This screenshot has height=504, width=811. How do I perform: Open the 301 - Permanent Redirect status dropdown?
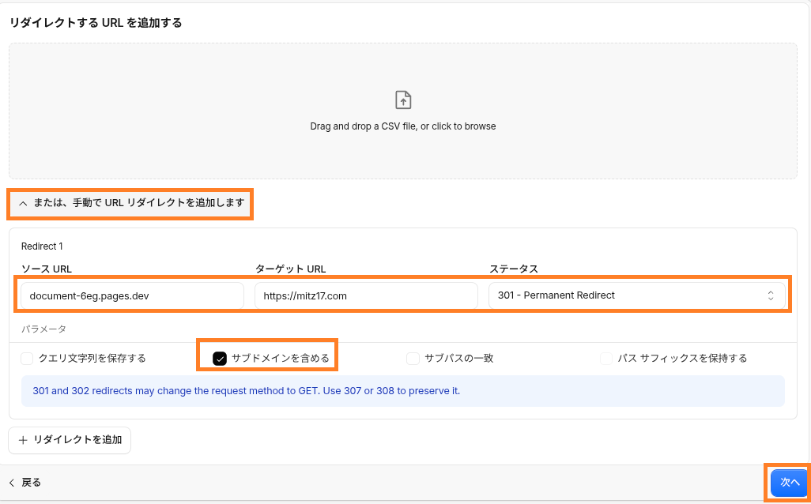pos(636,295)
